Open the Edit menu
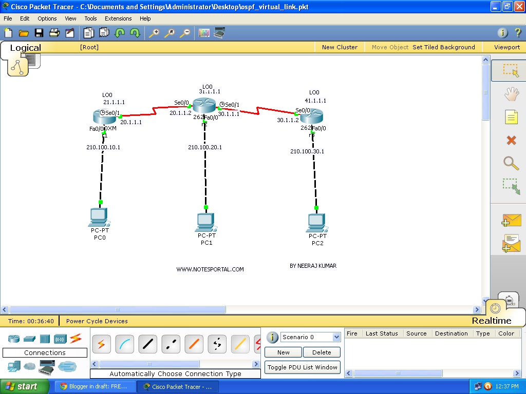Viewport: 526px width, 394px height. tap(25, 18)
